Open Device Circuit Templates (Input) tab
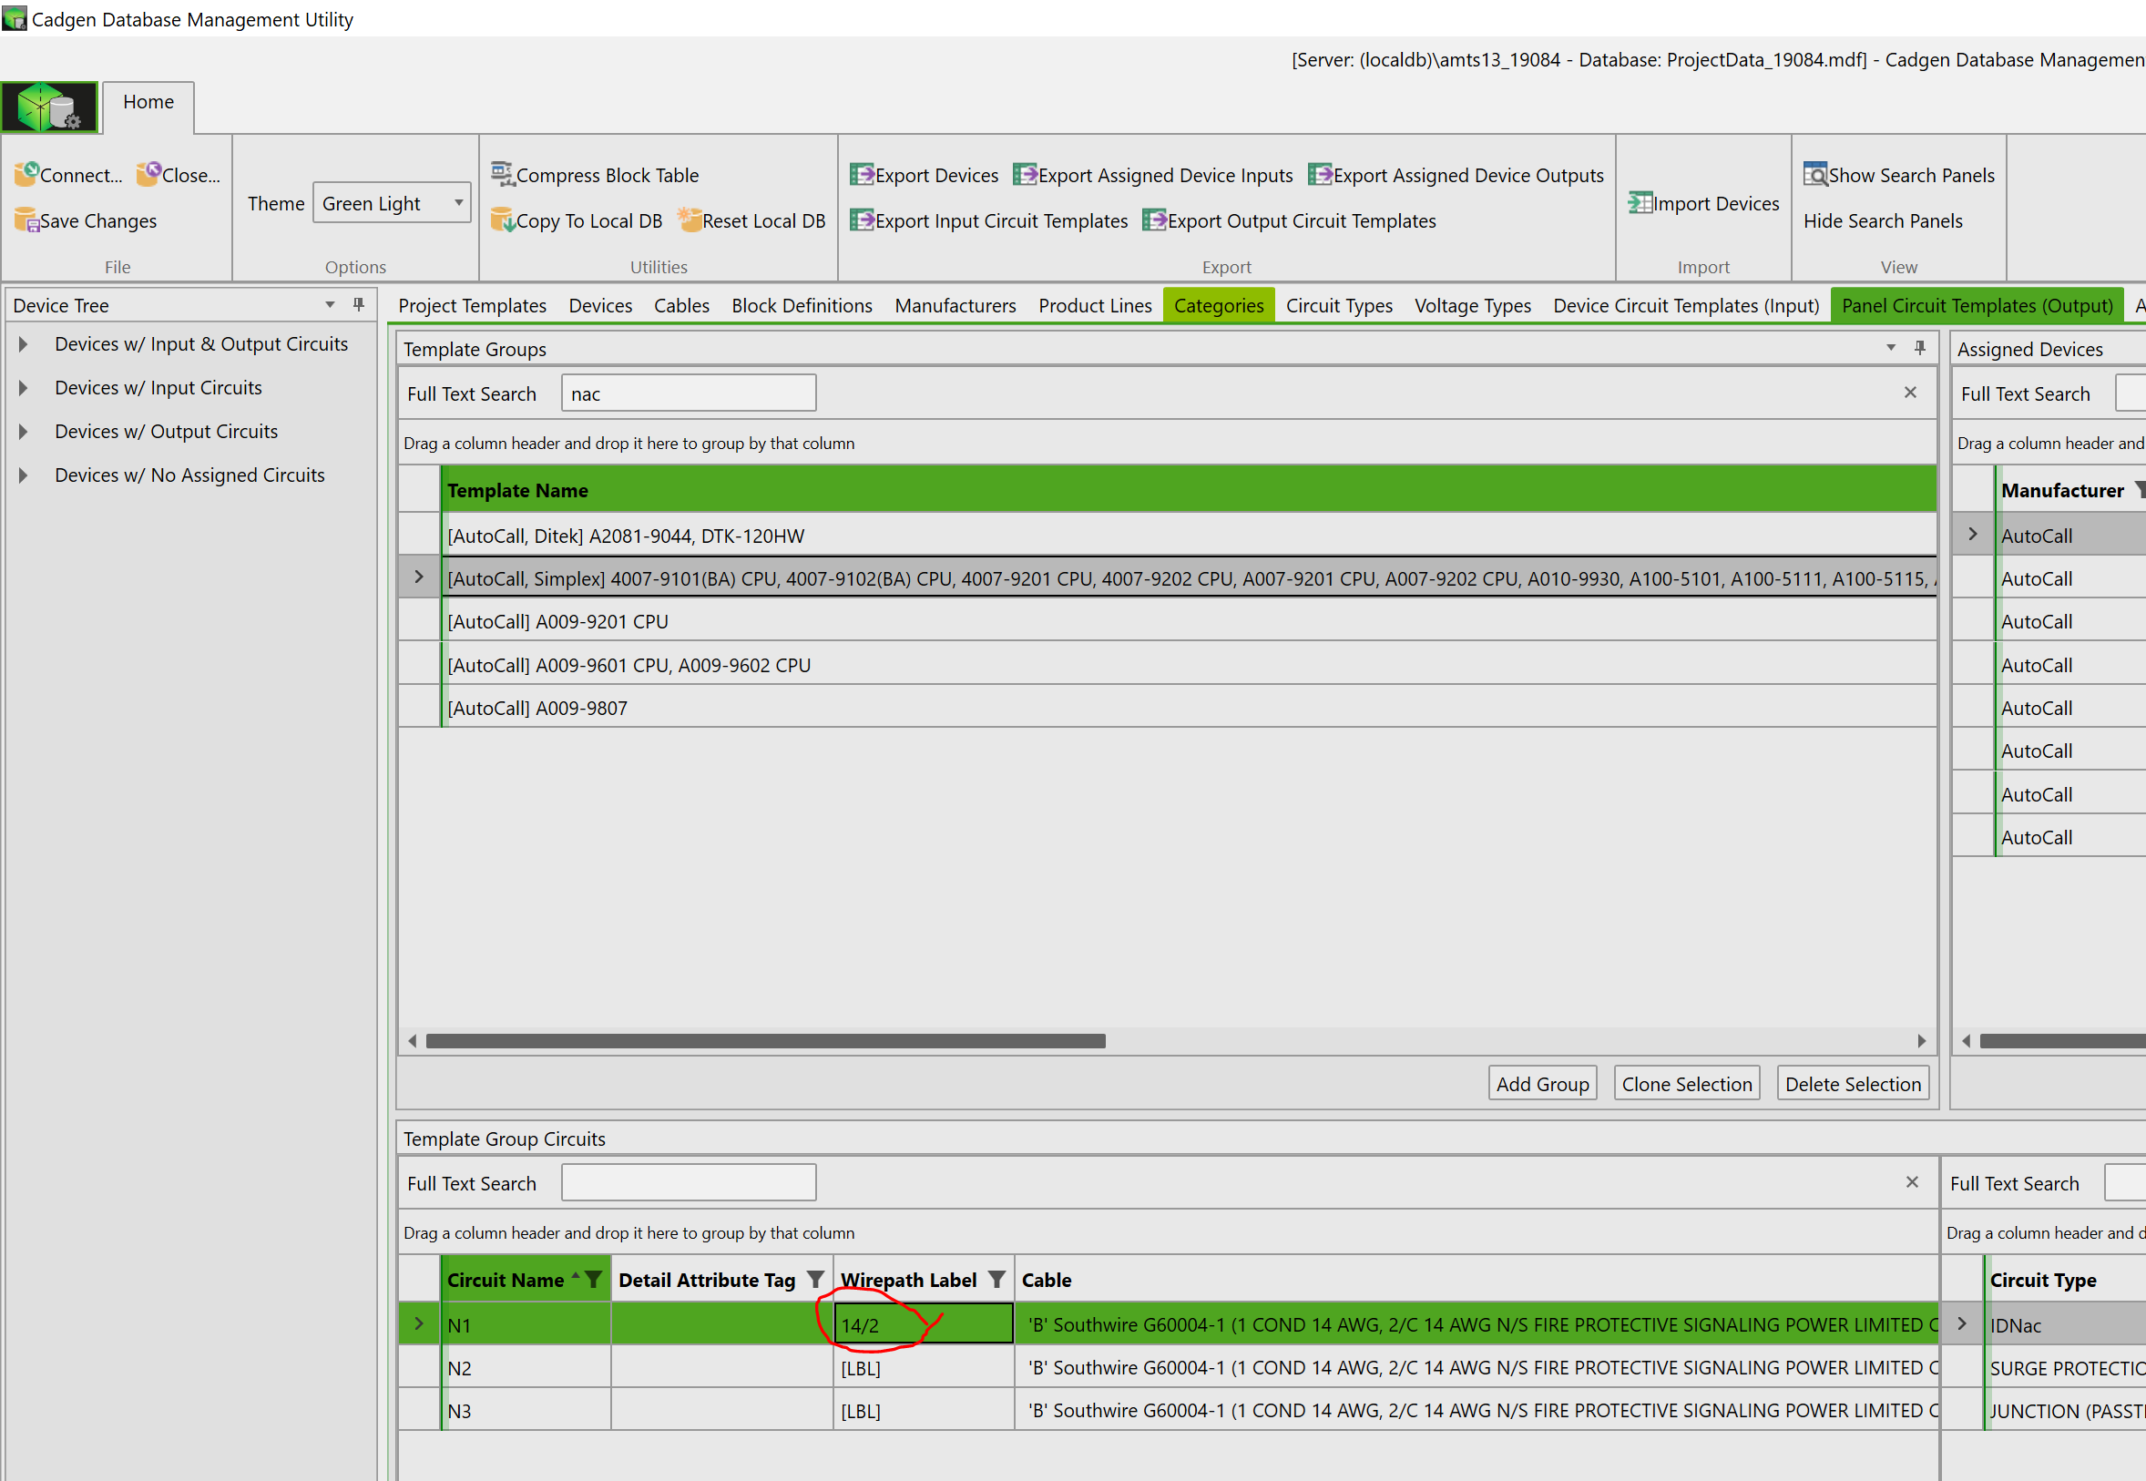The image size is (2146, 1481). 1686,305
